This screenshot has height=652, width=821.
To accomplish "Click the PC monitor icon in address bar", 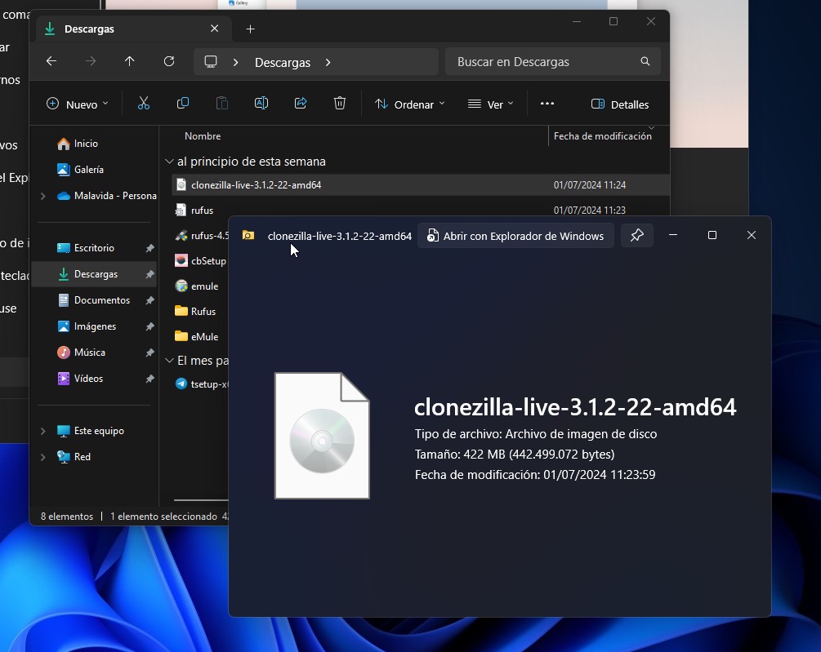I will (x=211, y=62).
